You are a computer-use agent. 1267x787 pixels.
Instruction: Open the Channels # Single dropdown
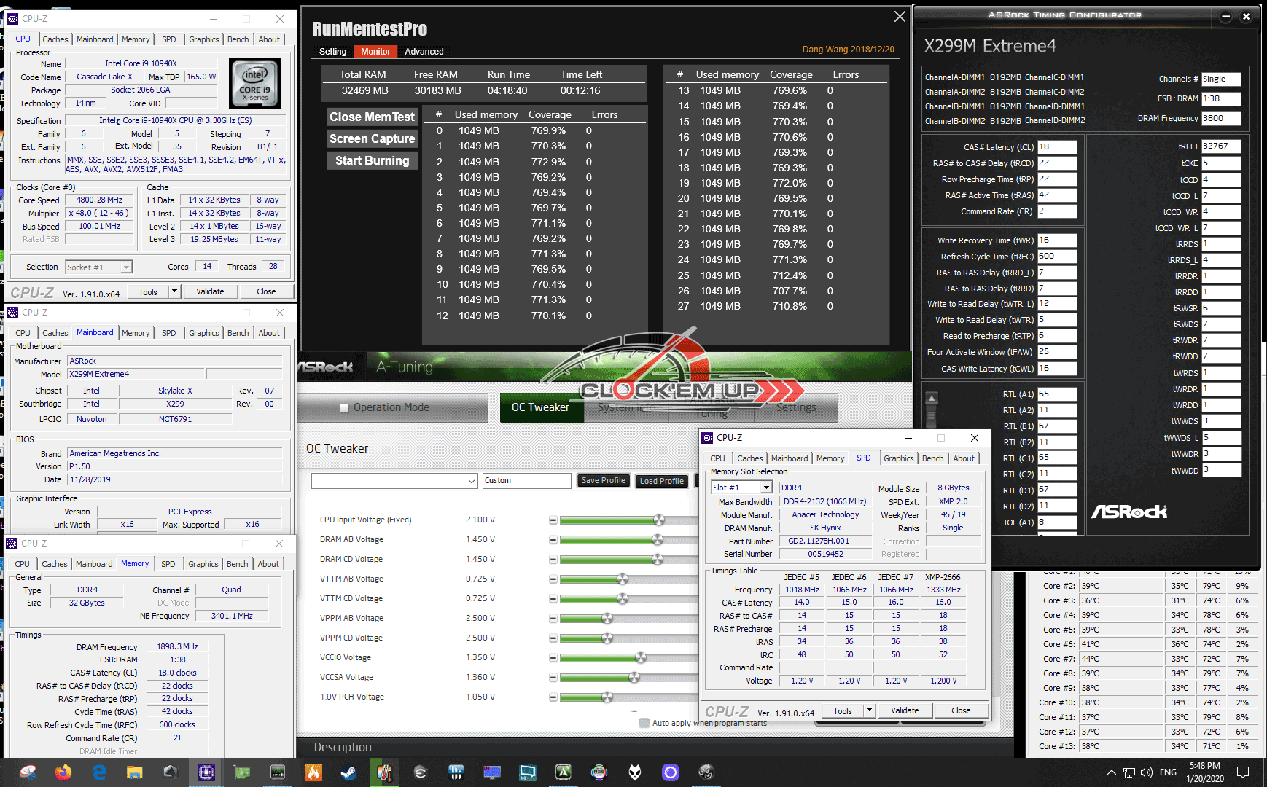pyautogui.click(x=1220, y=79)
